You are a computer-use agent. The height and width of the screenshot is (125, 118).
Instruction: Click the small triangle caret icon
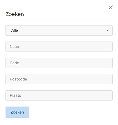tap(108, 31)
